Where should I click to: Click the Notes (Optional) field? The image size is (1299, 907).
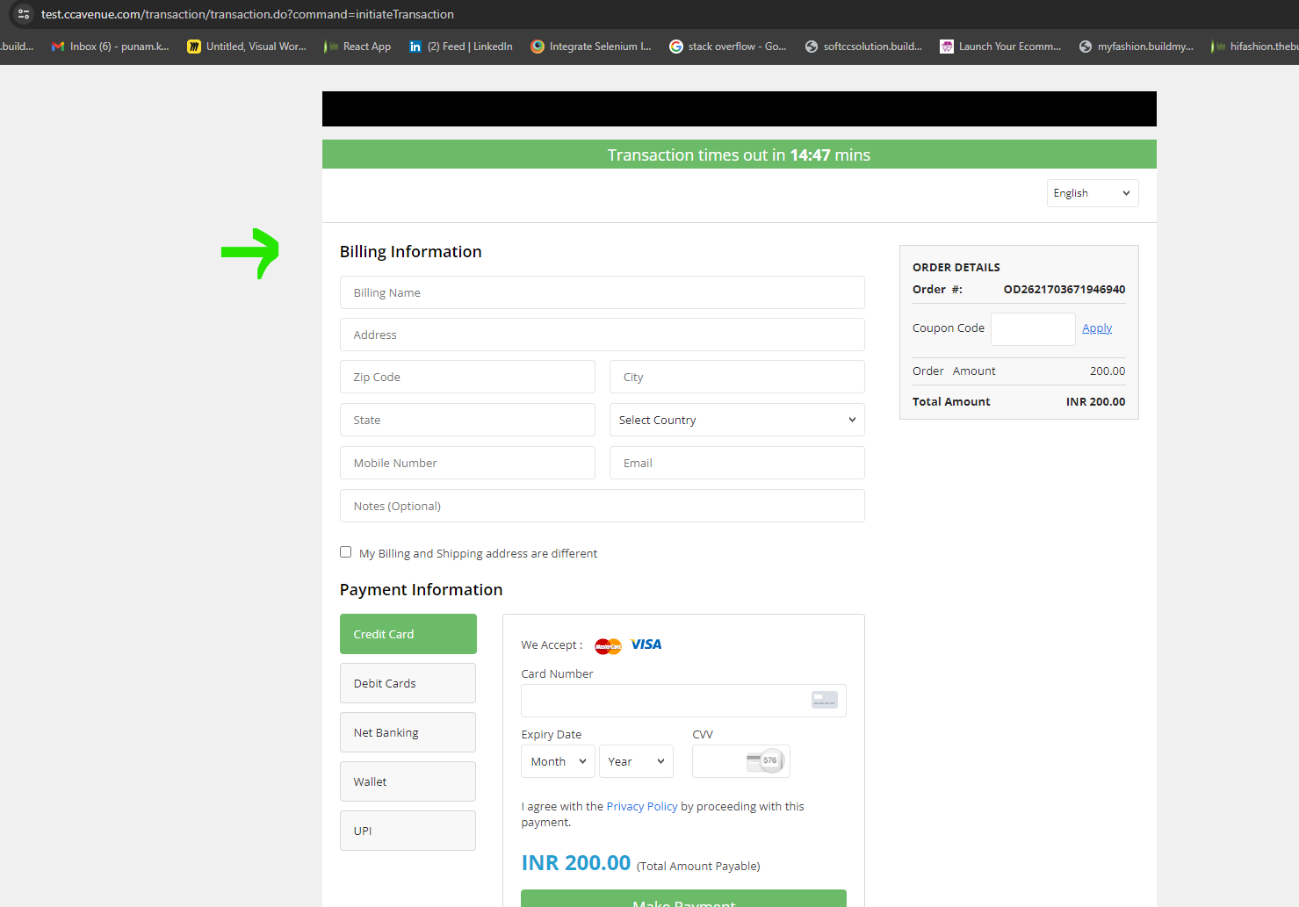[603, 506]
